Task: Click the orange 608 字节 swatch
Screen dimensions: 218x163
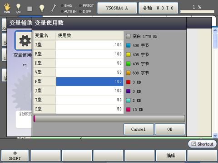Action: coord(128,73)
